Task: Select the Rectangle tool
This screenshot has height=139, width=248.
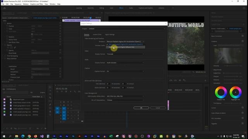Action: pyautogui.click(x=50, y=108)
